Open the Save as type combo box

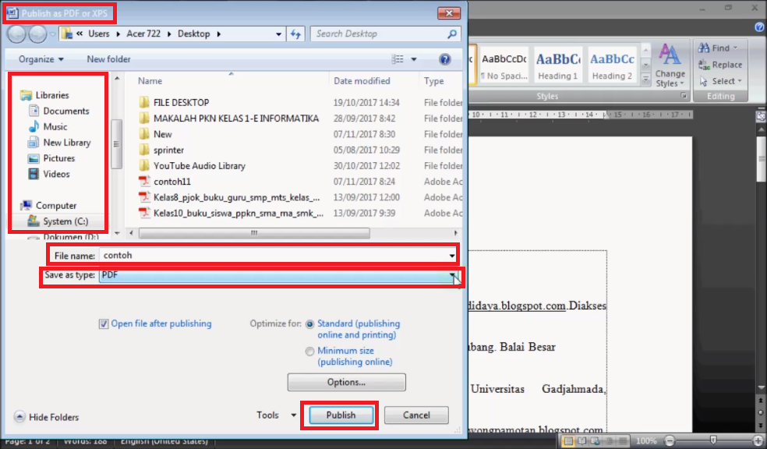tap(278, 275)
